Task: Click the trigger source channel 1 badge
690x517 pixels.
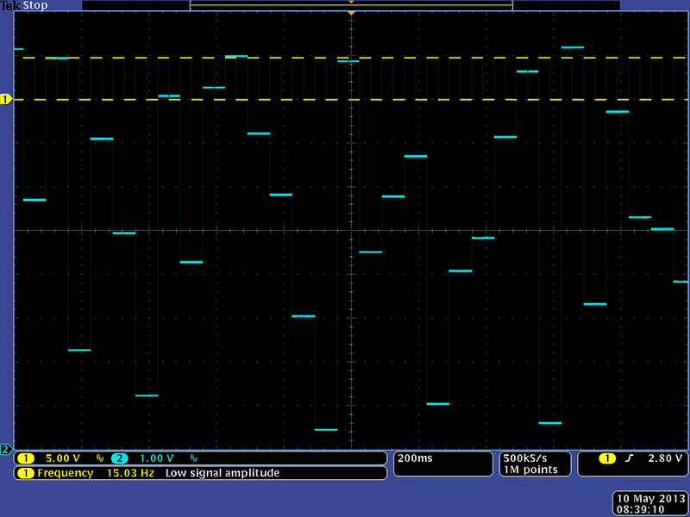Action: coord(606,458)
